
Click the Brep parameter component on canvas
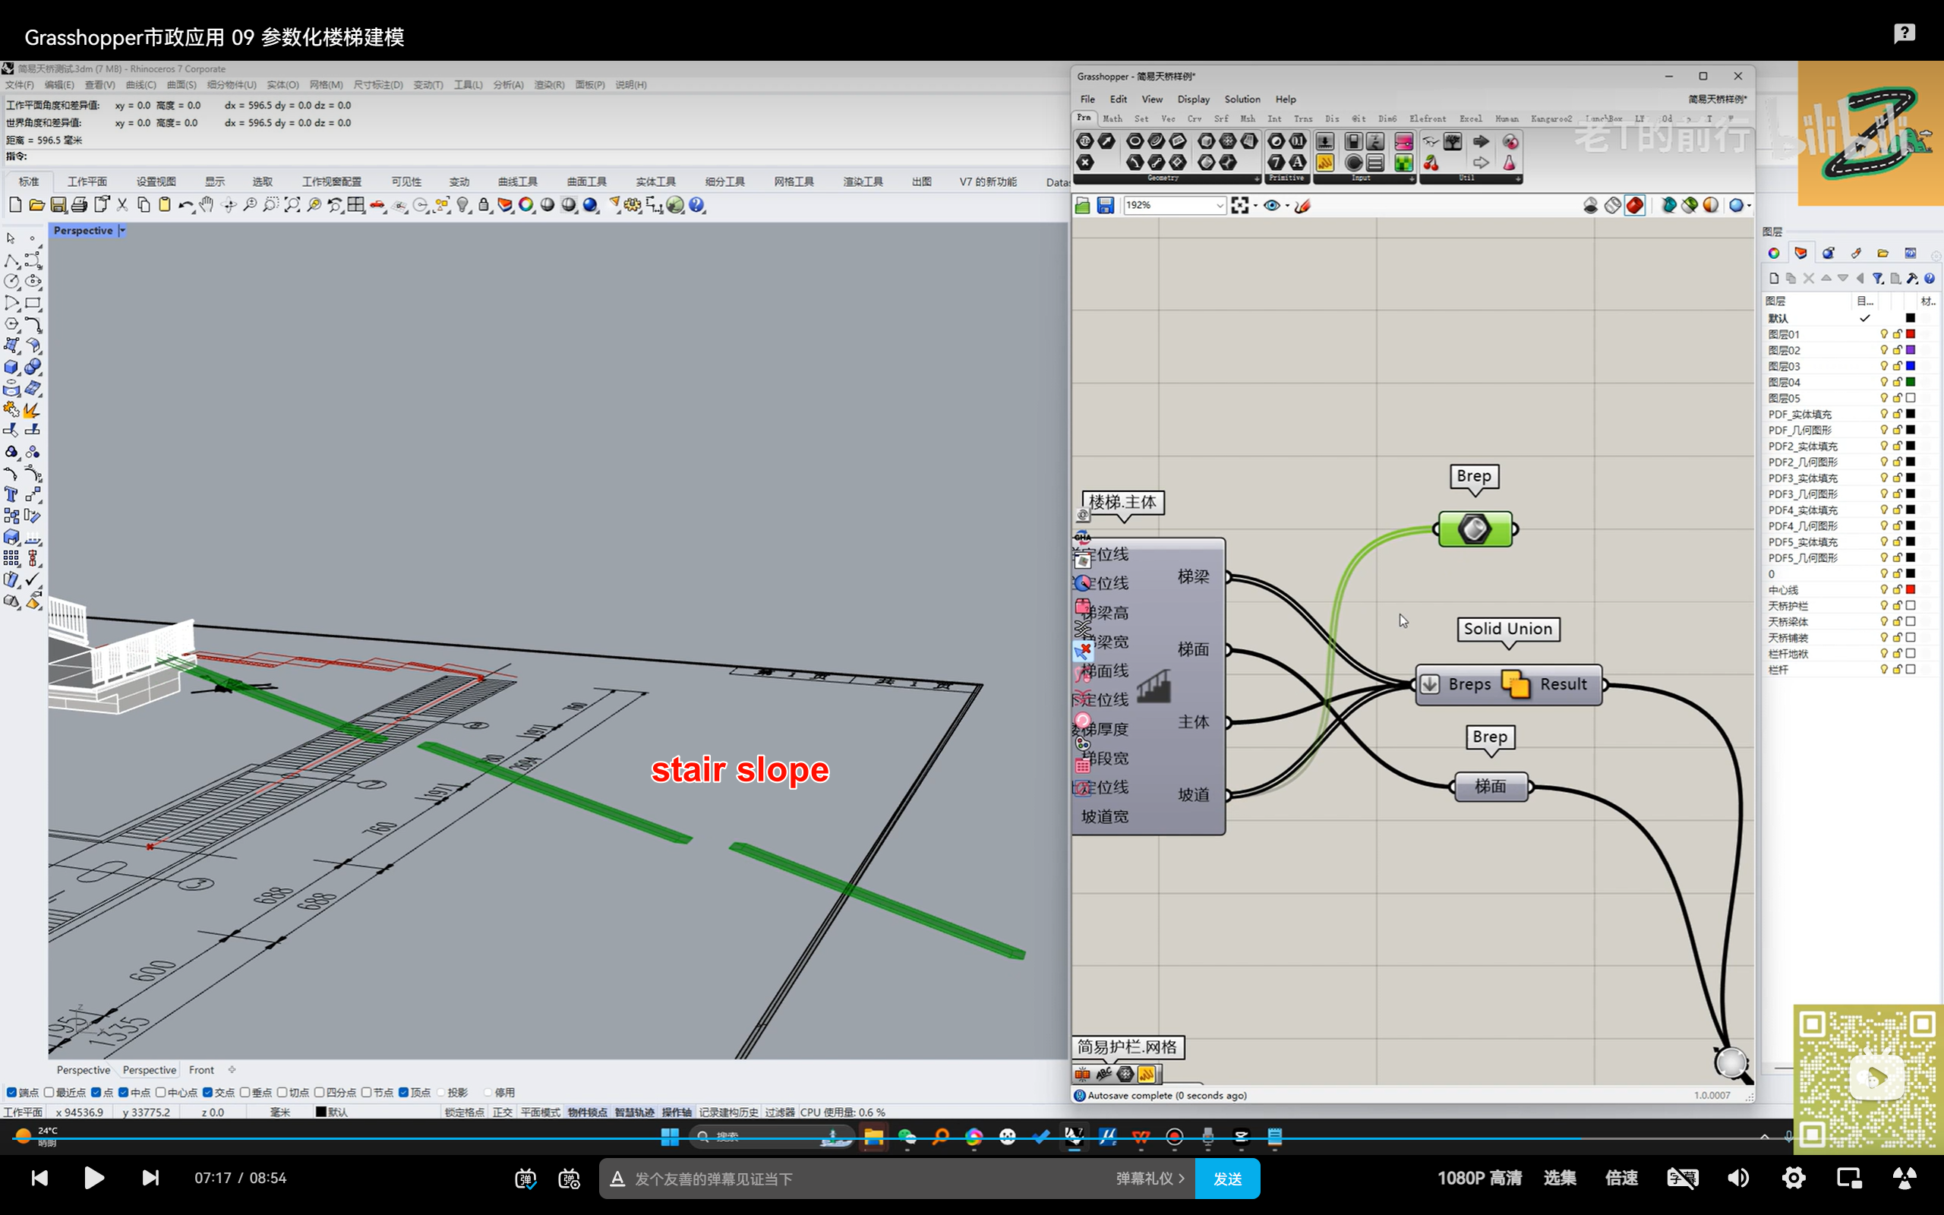point(1475,529)
